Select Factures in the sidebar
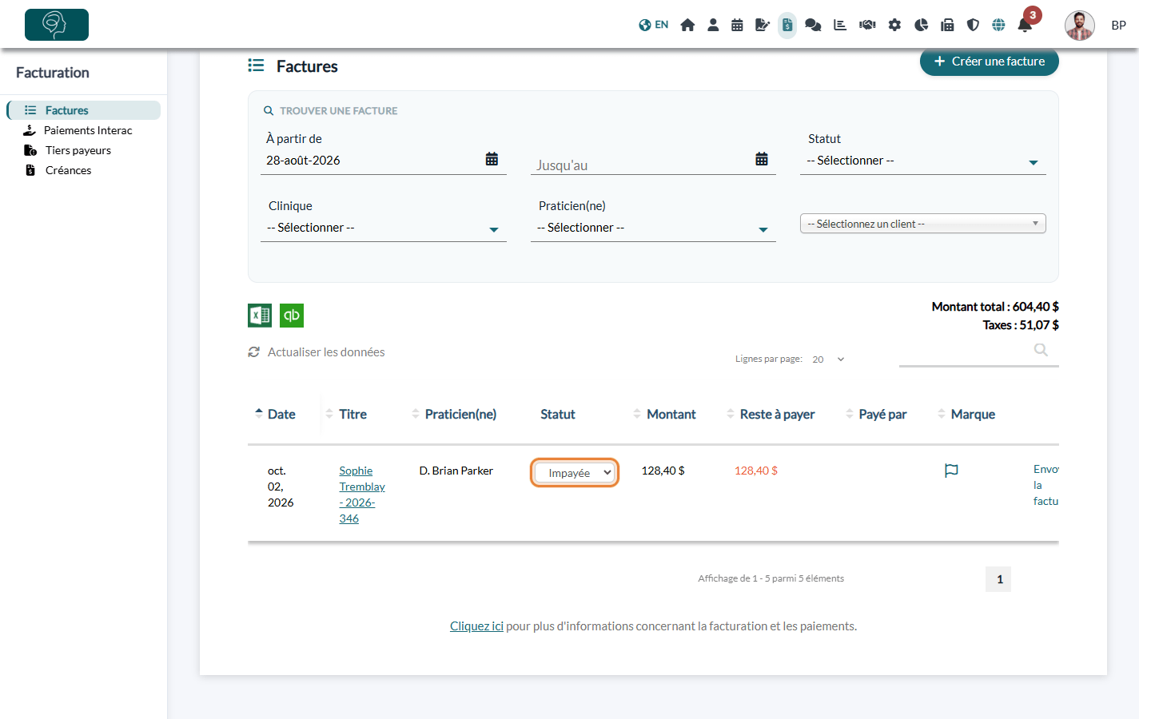Screen dimensions: 1151x719 [84, 110]
